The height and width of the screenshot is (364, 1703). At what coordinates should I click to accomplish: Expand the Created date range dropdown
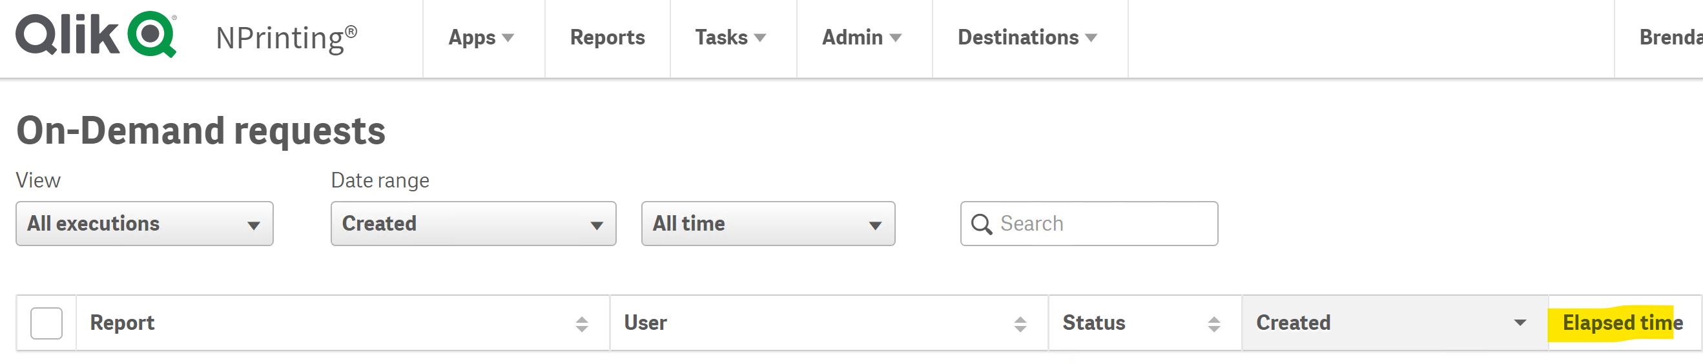473,224
